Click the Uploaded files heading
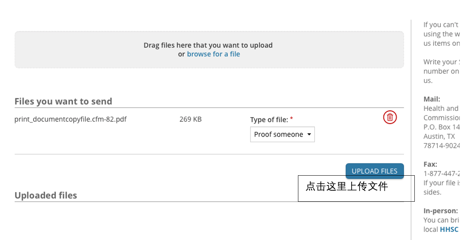Viewport: 472px width, 240px height. point(46,195)
